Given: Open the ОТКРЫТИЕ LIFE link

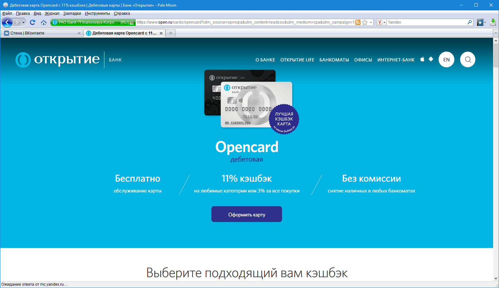Looking at the screenshot, I should click(297, 60).
